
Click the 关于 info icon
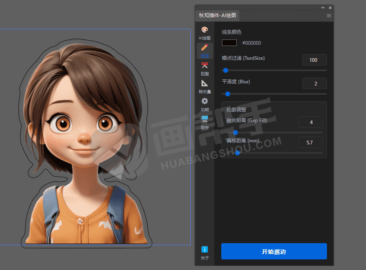click(x=205, y=253)
